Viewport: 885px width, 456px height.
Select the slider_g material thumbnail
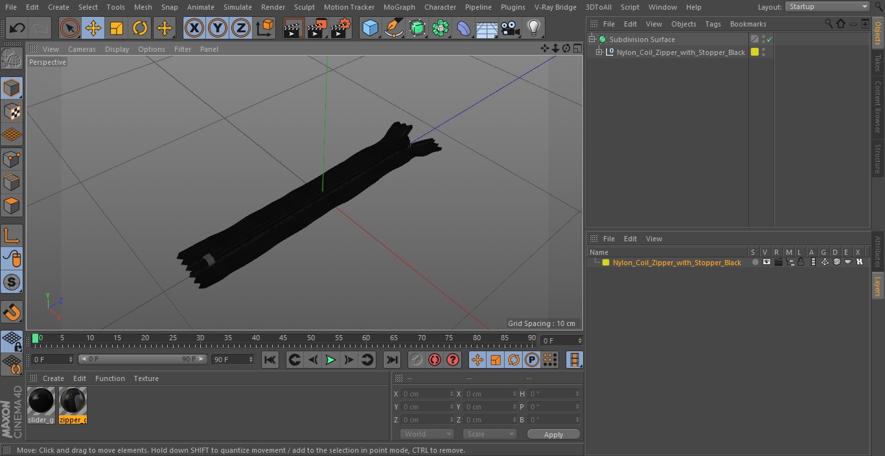coord(41,405)
